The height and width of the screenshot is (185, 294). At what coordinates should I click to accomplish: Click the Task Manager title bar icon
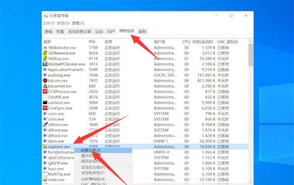[x=46, y=16]
